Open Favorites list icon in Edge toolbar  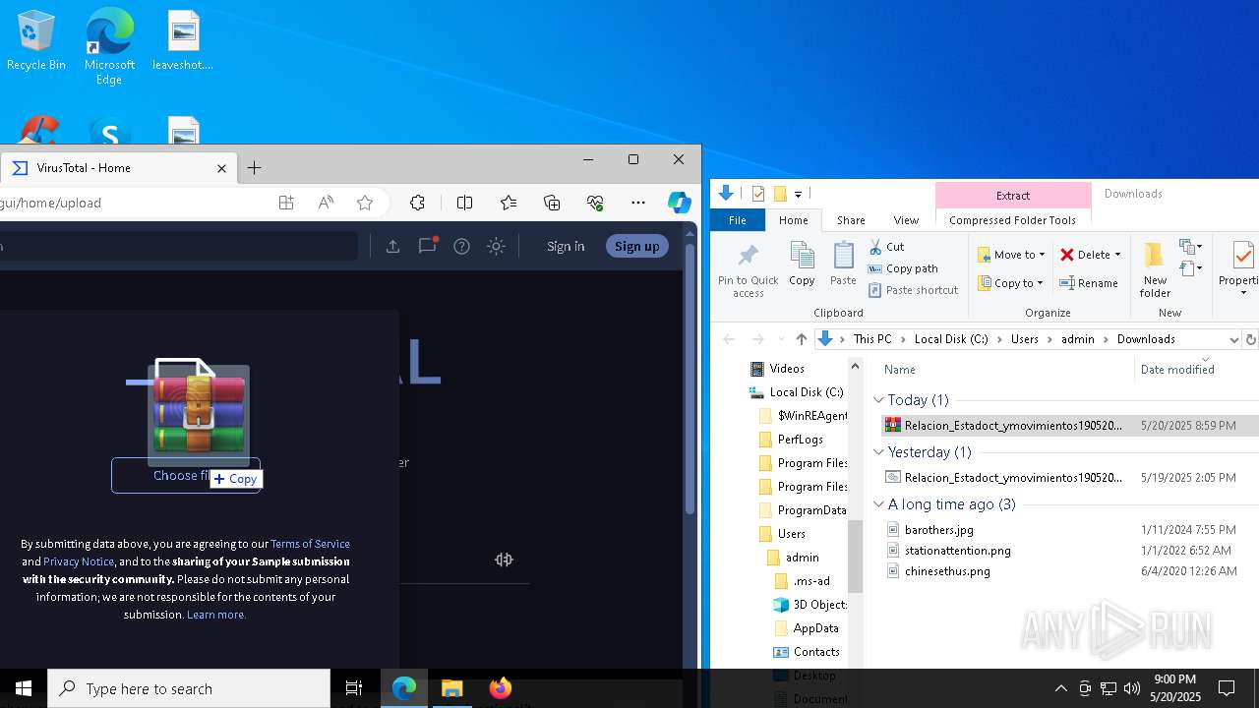509,203
